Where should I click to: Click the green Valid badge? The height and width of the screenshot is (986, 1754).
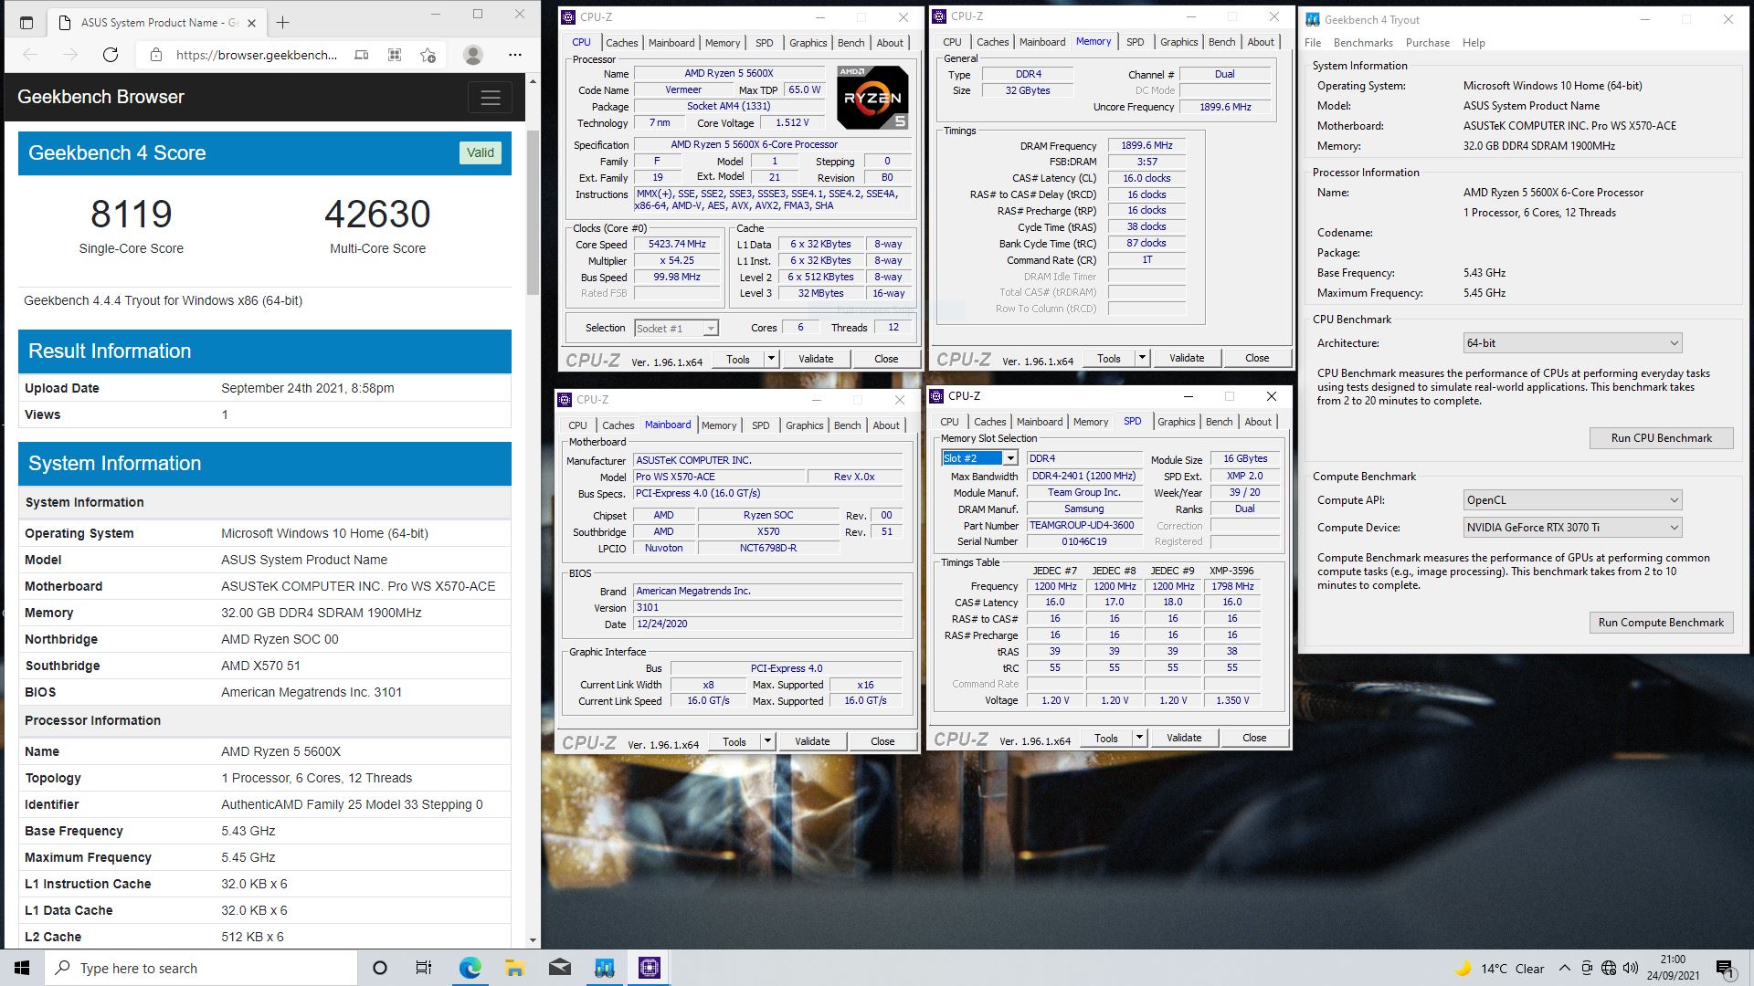point(481,153)
